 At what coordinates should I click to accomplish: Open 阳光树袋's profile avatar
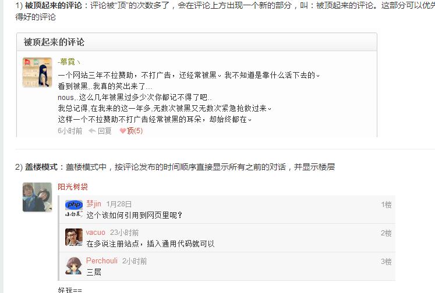tap(37, 197)
